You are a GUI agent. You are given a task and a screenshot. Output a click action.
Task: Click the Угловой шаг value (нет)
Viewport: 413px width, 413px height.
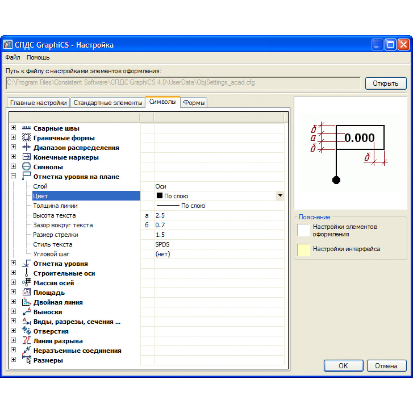[x=163, y=254]
